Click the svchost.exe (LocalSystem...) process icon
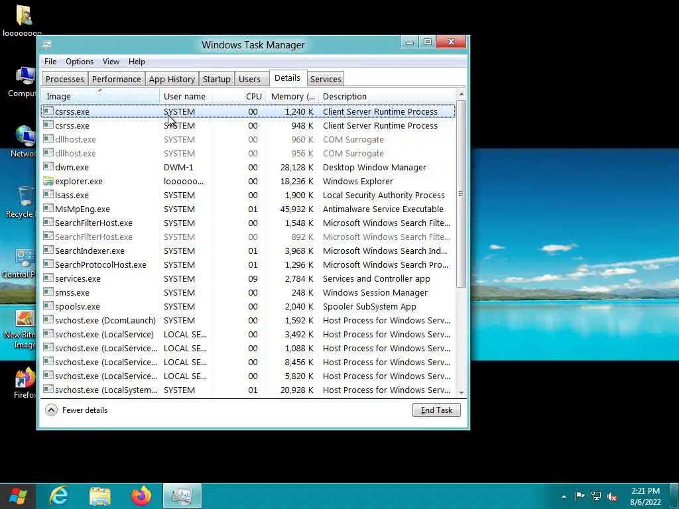 48,390
